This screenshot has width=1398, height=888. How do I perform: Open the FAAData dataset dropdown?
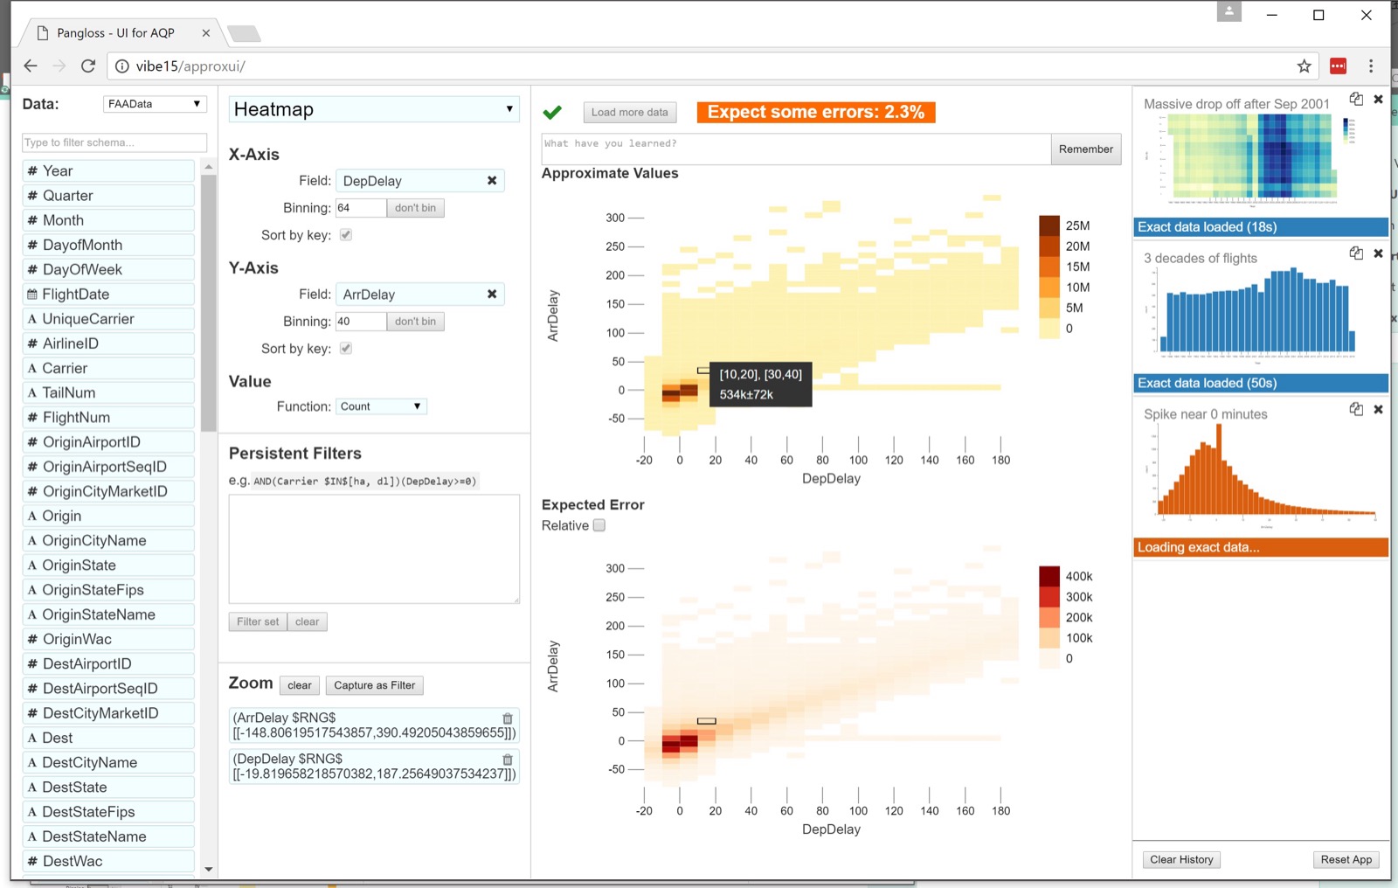point(155,104)
